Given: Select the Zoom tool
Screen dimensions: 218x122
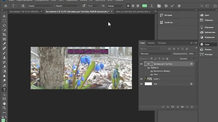Looking at the screenshot, I should [4, 108].
